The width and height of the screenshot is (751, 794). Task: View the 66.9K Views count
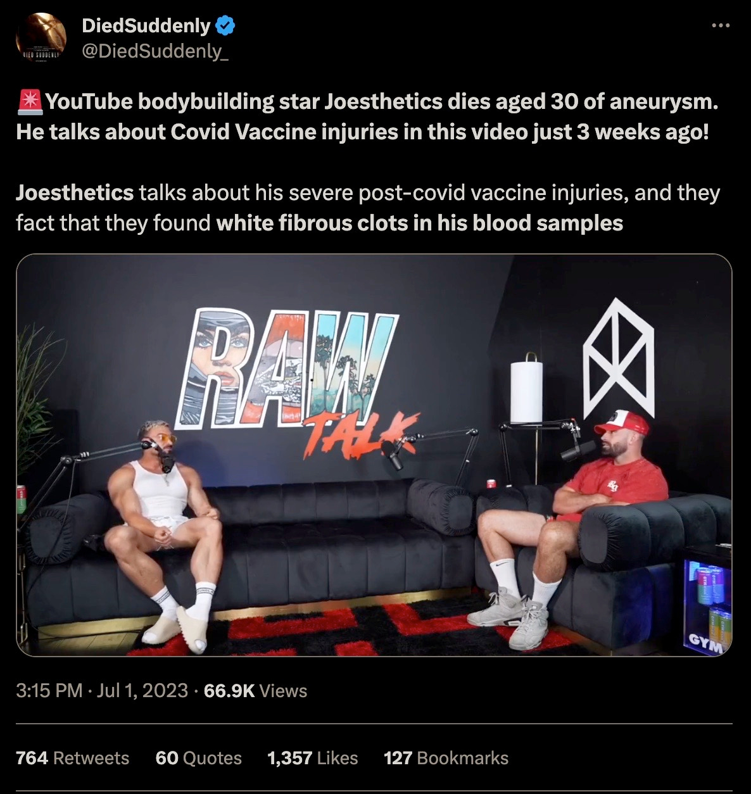(256, 690)
